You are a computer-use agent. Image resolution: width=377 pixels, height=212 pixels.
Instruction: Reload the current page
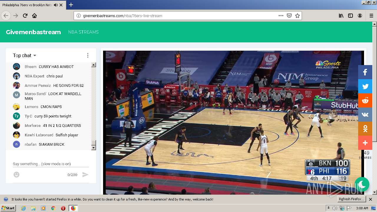point(25,16)
